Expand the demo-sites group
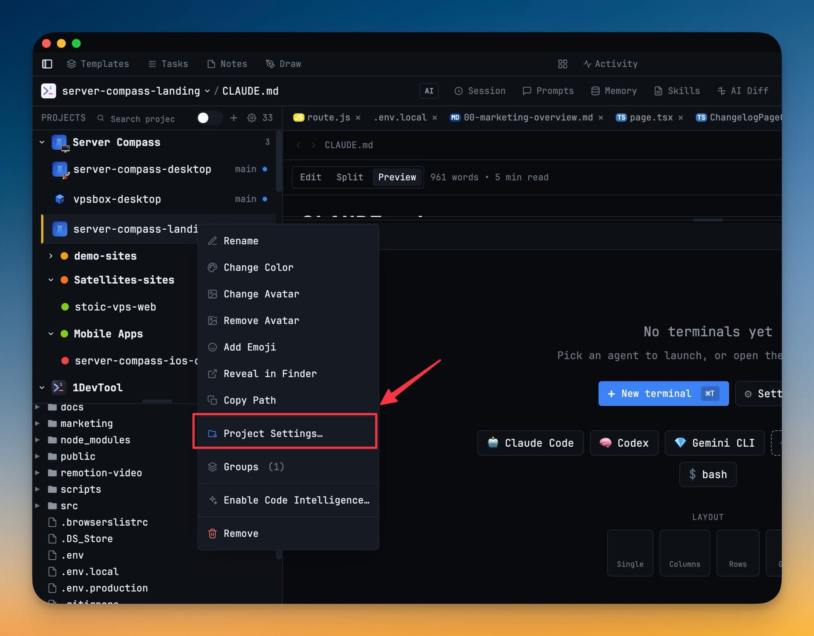 tap(51, 256)
